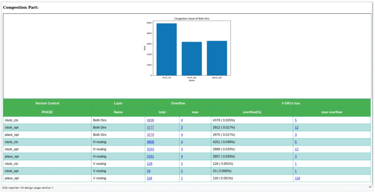
Task: Click the 24 V routing total link
Action: click(x=149, y=171)
